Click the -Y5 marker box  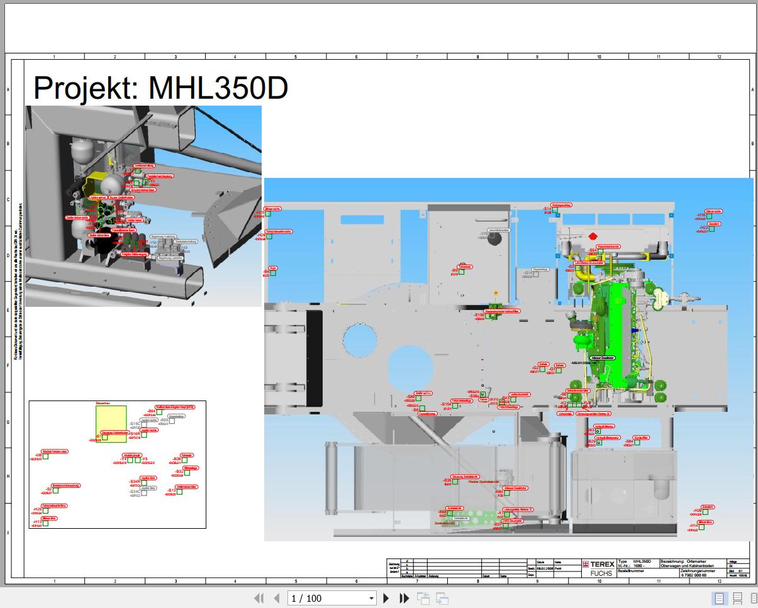138,460
